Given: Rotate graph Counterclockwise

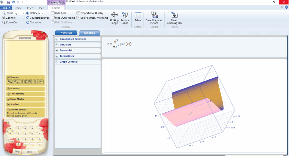Looking at the screenshot, I should point(38,18).
